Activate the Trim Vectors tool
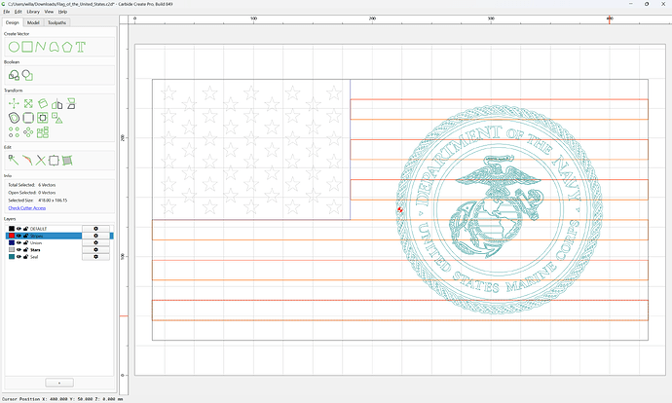The image size is (672, 403). tap(40, 161)
